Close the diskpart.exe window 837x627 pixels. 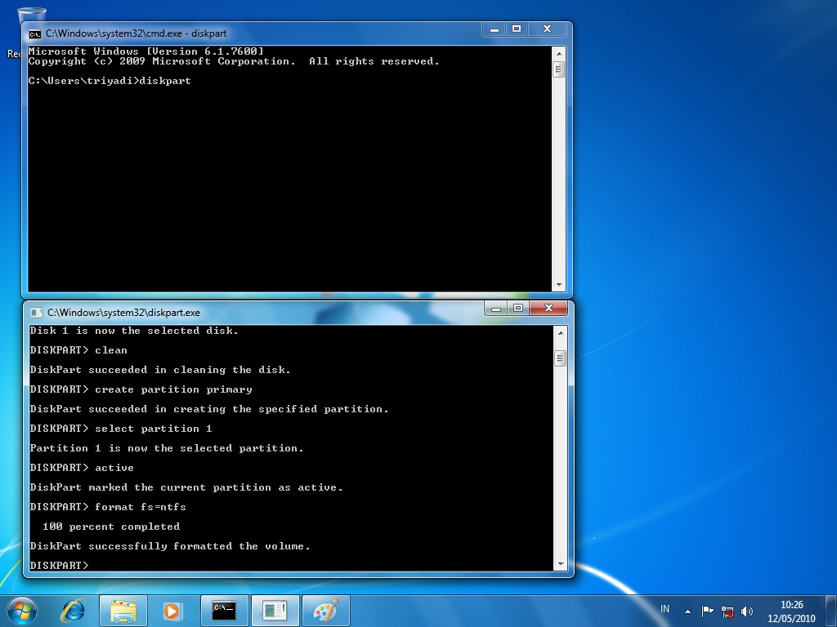pyautogui.click(x=548, y=308)
